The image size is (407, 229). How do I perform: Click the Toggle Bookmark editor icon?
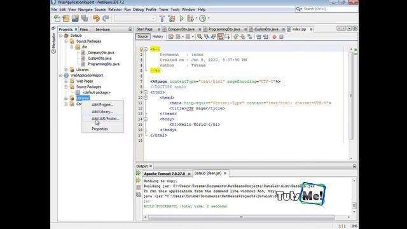[x=250, y=37]
